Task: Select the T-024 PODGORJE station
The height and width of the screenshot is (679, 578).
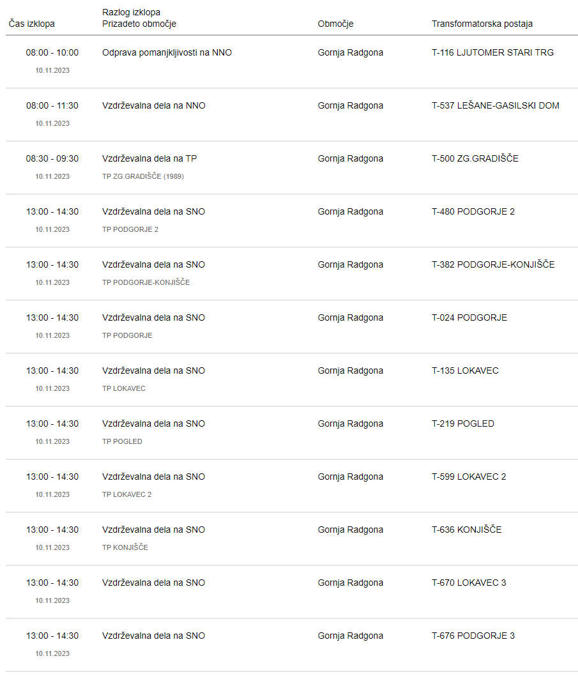Action: pos(469,318)
